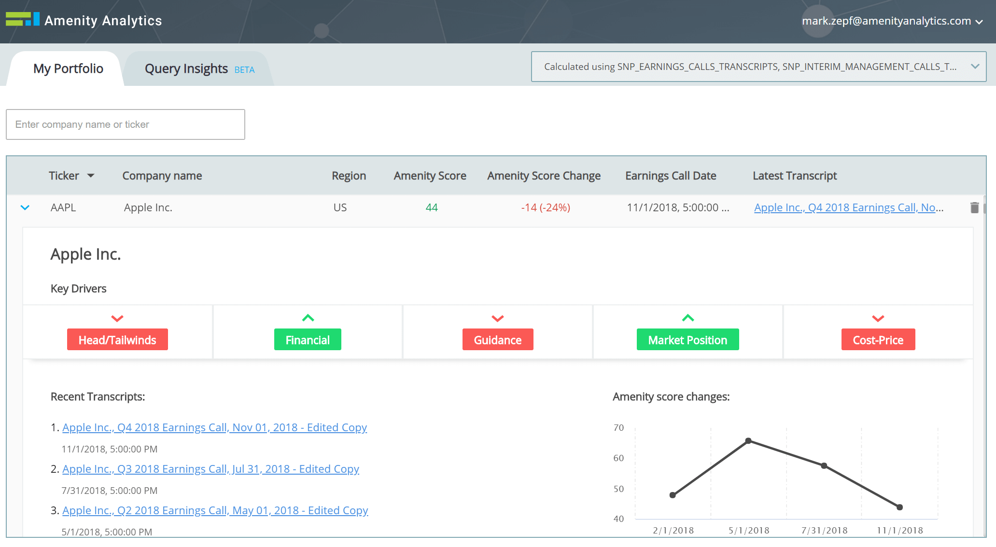The width and height of the screenshot is (996, 547).
Task: Switch to the Query Insights BETA tab
Action: (196, 68)
